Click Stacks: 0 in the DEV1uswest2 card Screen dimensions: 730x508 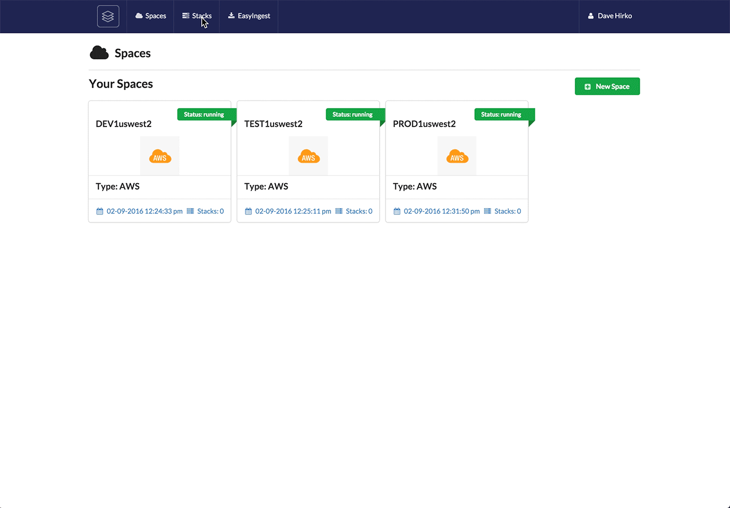[210, 211]
